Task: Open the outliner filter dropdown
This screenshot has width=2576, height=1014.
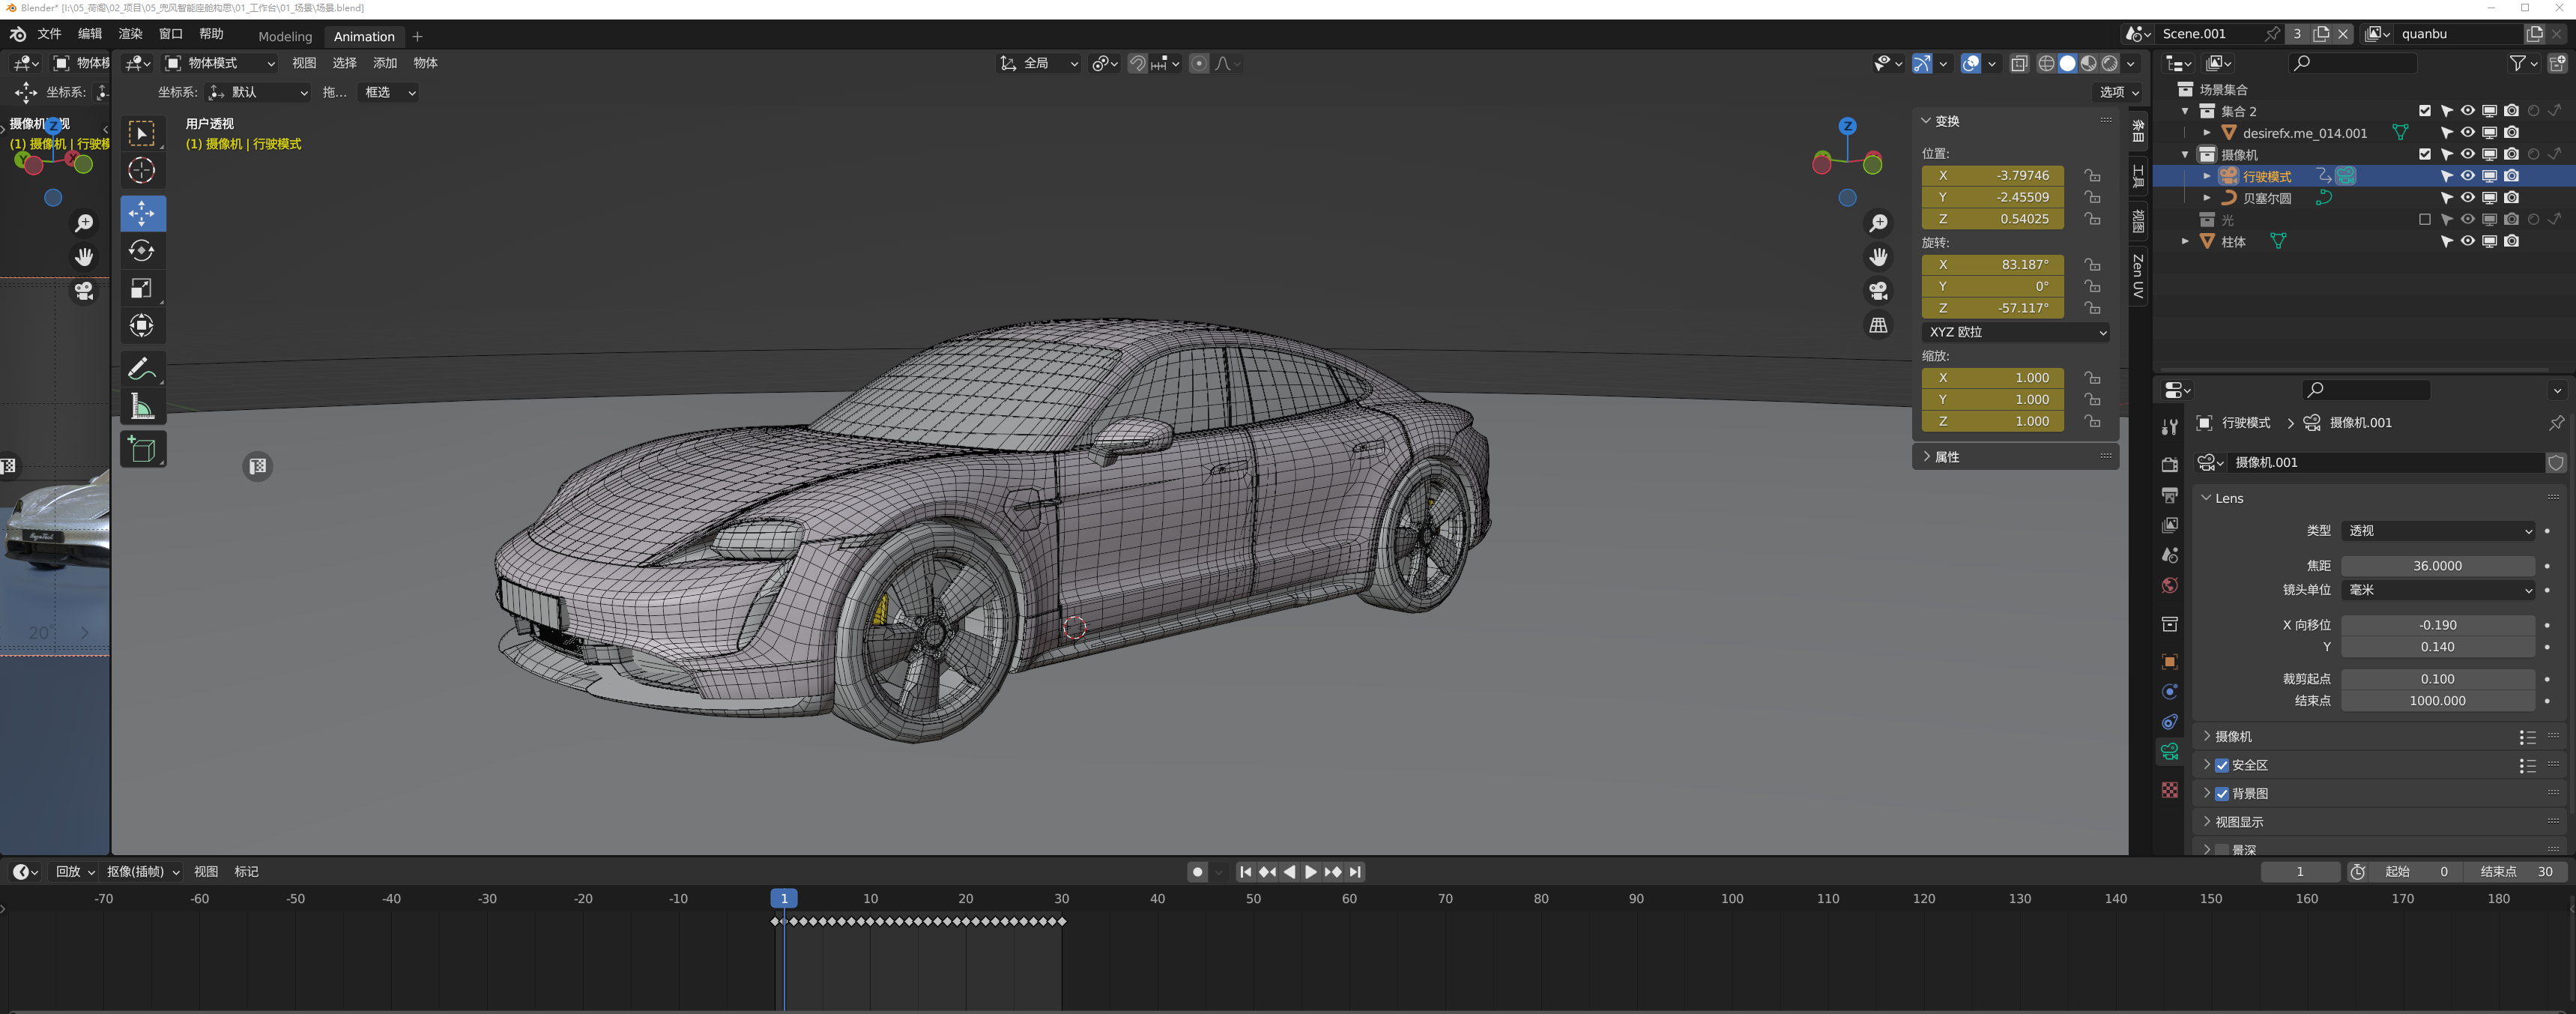Action: (2523, 63)
